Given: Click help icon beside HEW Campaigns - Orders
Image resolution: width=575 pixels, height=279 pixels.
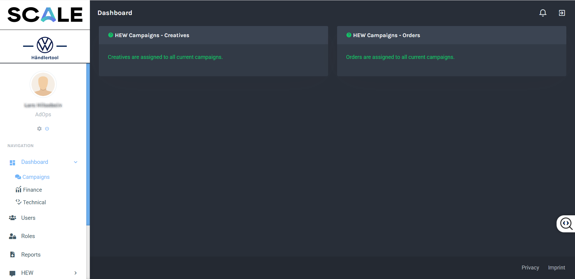Looking at the screenshot, I should coord(349,35).
